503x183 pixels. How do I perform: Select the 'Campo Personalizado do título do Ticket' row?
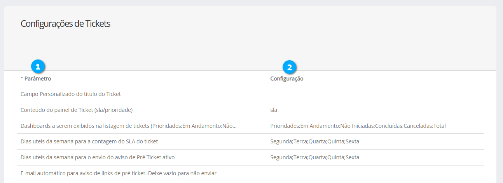tap(71, 94)
